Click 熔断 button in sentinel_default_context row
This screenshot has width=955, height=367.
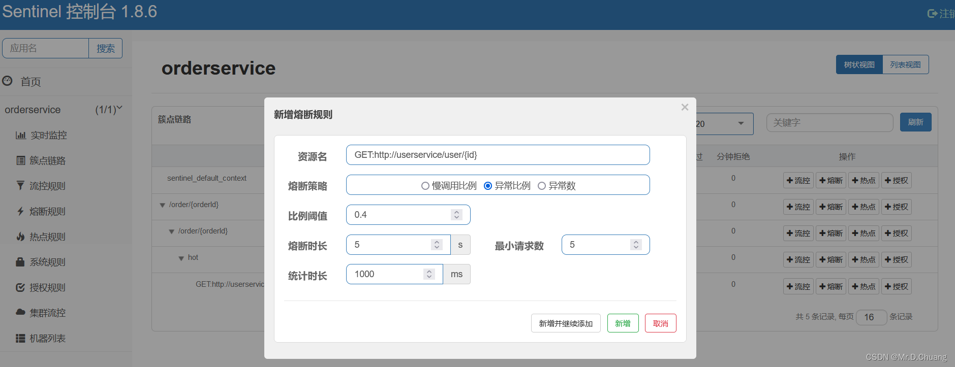click(x=831, y=180)
